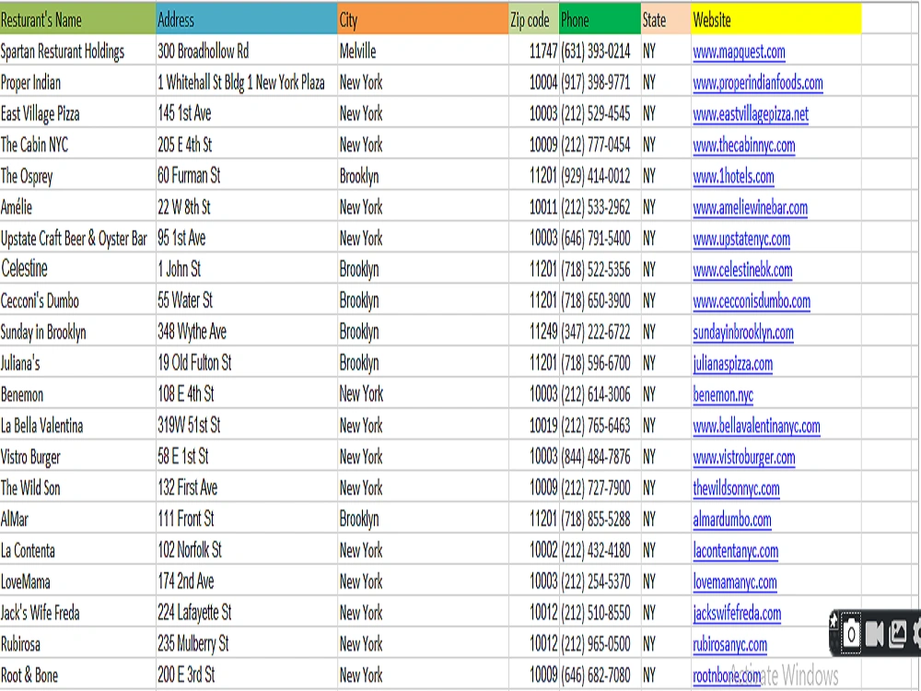Select the zip code "11249" cell
921x691 pixels.
point(534,332)
